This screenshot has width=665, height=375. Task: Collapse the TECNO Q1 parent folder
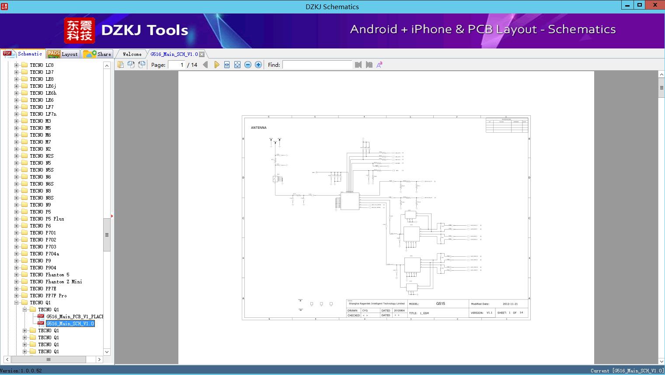(x=17, y=303)
